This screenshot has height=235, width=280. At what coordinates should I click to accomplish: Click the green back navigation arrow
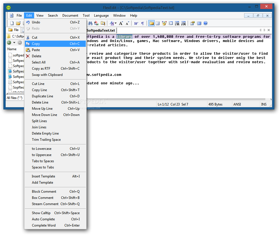(x=9, y=43)
